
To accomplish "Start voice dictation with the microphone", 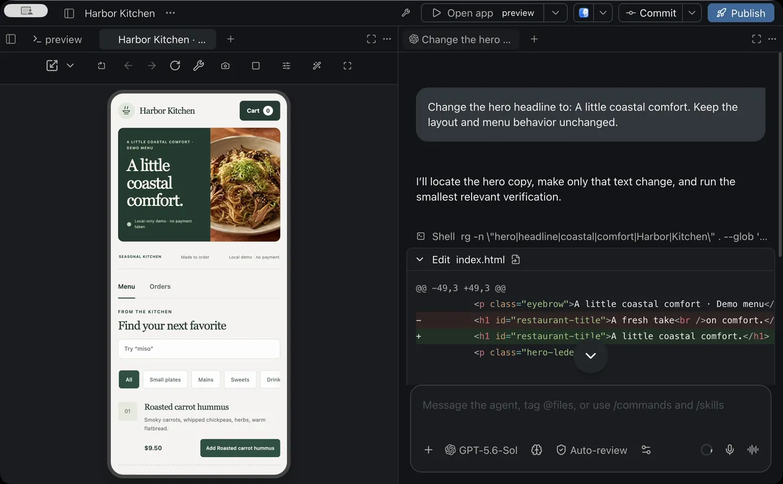I will pyautogui.click(x=730, y=450).
